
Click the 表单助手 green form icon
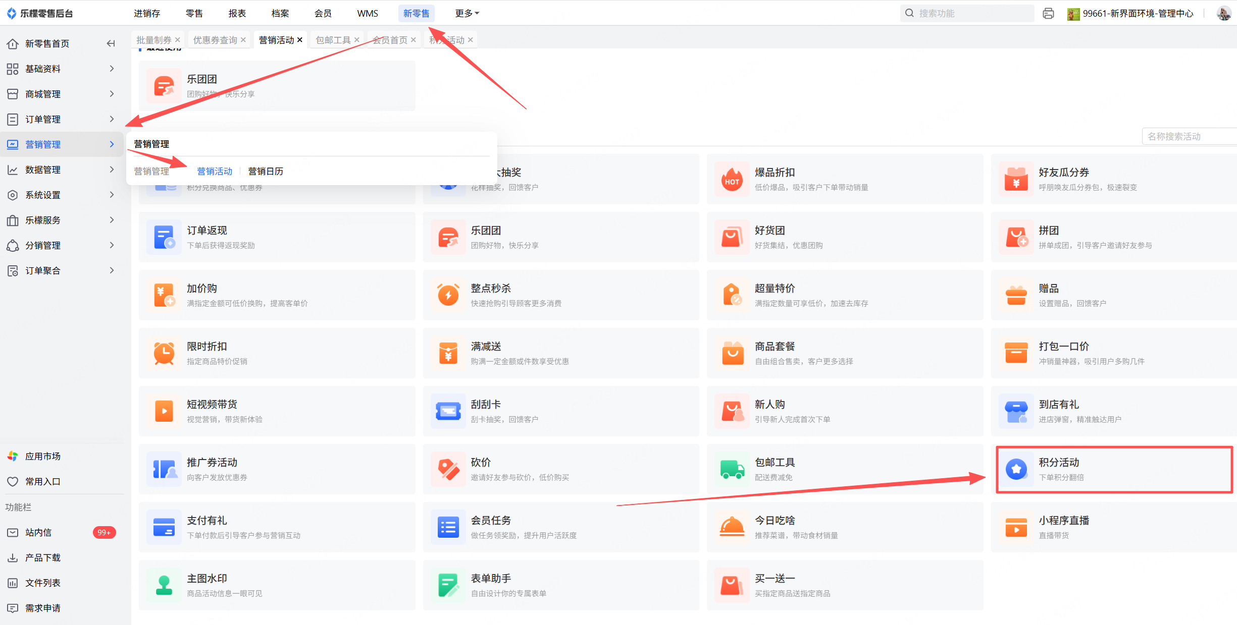coord(448,585)
